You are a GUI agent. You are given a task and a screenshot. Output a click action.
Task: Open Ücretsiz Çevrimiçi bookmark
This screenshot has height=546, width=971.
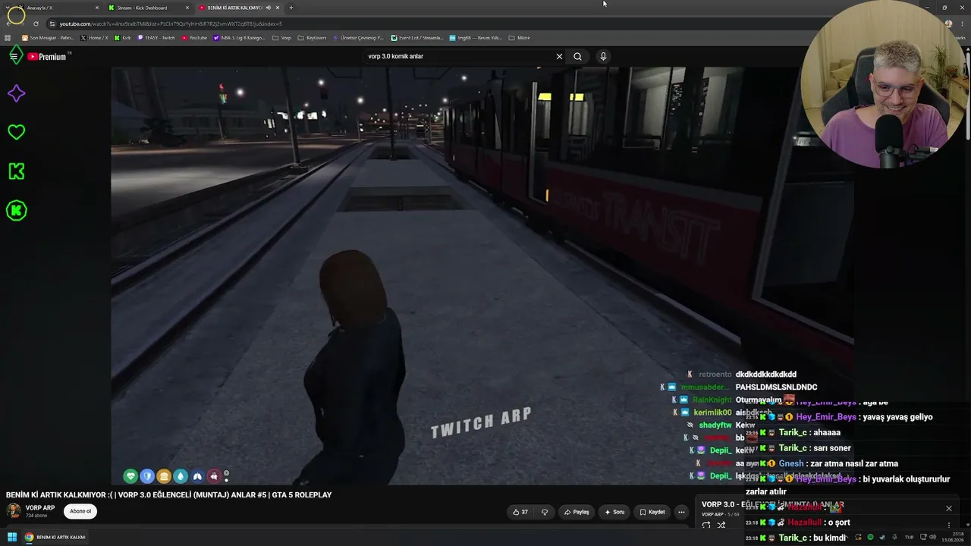point(358,38)
